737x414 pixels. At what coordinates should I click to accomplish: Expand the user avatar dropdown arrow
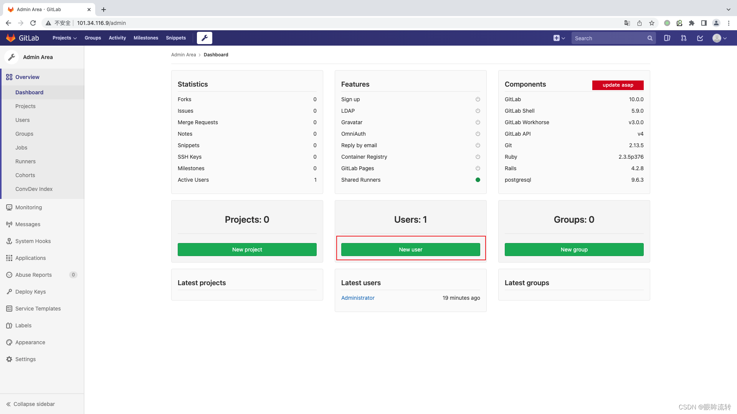[725, 38]
